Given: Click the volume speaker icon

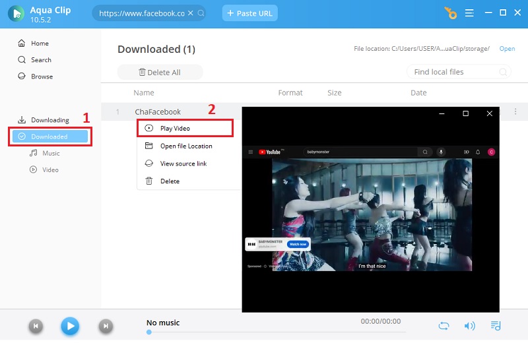Looking at the screenshot, I should pos(469,326).
